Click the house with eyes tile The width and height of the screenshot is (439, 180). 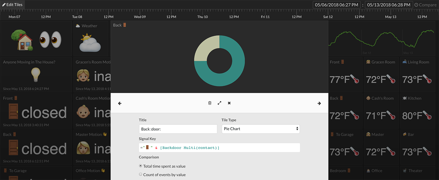[x=36, y=39]
